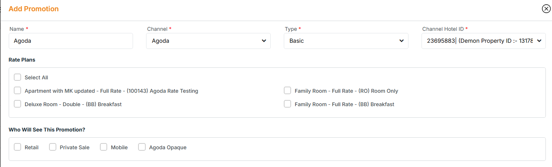
Task: Select Family Room Room Only rate plan
Action: coord(287,91)
